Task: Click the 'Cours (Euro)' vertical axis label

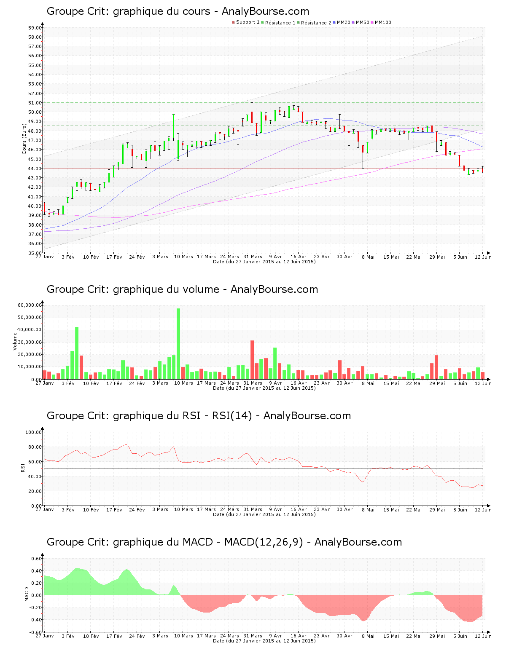Action: (24, 139)
